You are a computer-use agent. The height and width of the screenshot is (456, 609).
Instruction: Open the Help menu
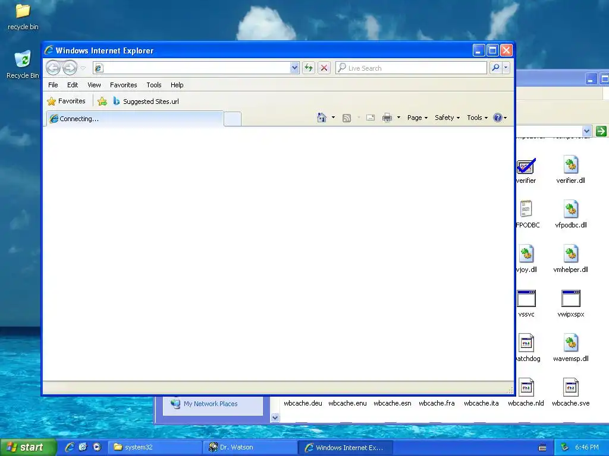click(177, 85)
